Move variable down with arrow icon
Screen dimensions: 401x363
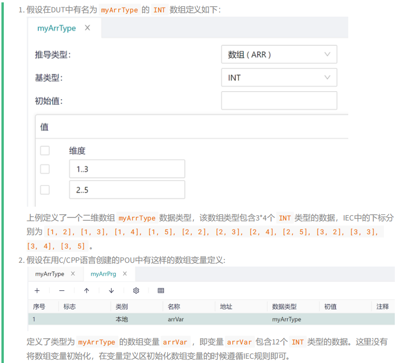pos(111,291)
